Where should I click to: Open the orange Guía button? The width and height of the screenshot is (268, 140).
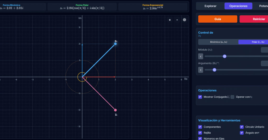[218, 19]
